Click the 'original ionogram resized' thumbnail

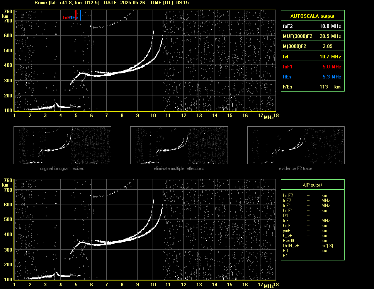coord(62,145)
